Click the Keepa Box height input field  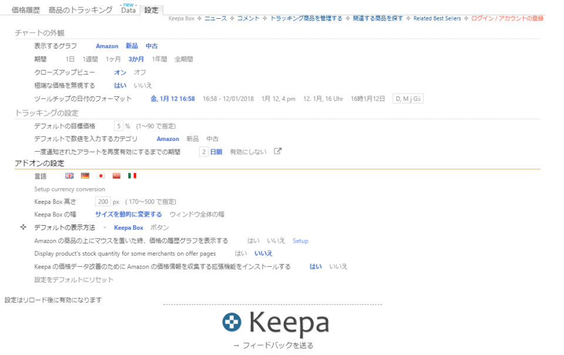coord(105,201)
